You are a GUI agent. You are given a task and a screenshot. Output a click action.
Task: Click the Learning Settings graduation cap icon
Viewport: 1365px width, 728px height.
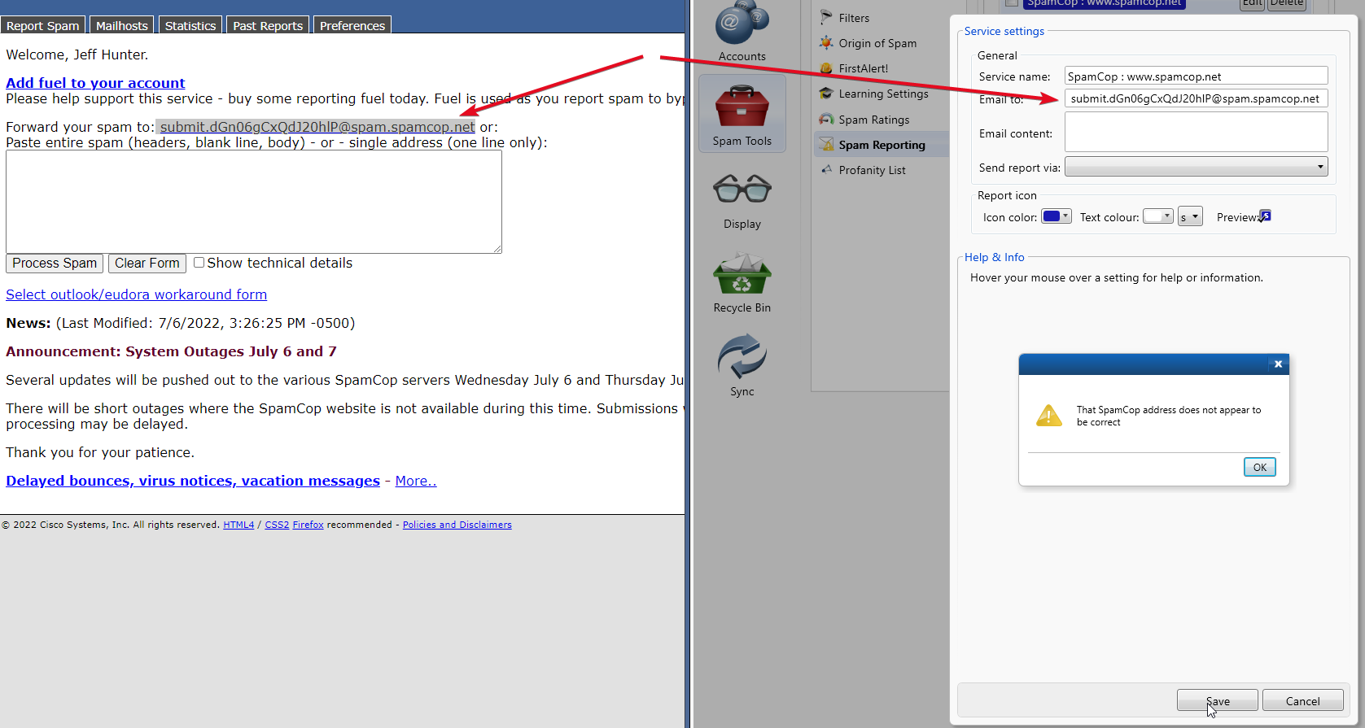click(826, 94)
